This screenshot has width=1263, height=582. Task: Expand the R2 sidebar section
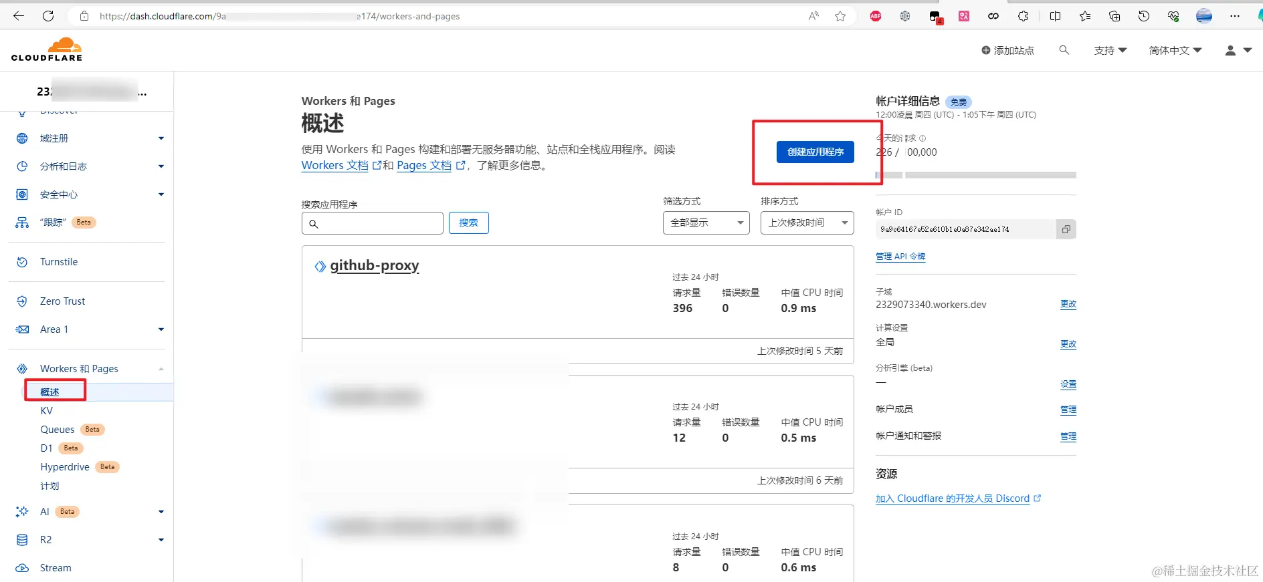pos(161,540)
